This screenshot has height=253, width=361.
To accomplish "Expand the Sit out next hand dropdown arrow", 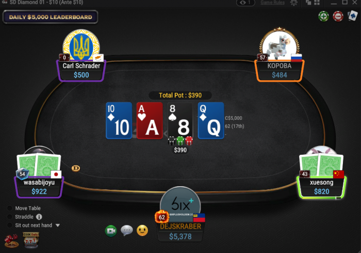I will pos(58,225).
